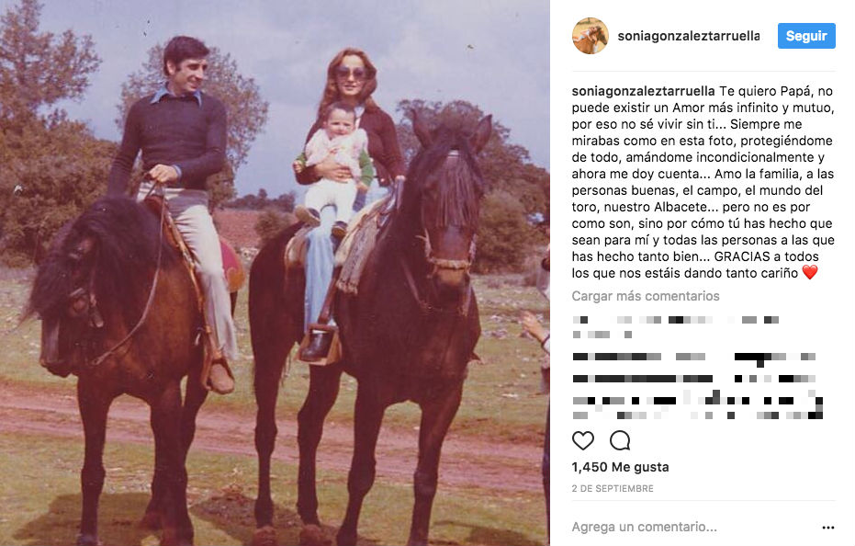The height and width of the screenshot is (546, 855).
Task: Click the last blurred comment row
Action: (x=697, y=415)
